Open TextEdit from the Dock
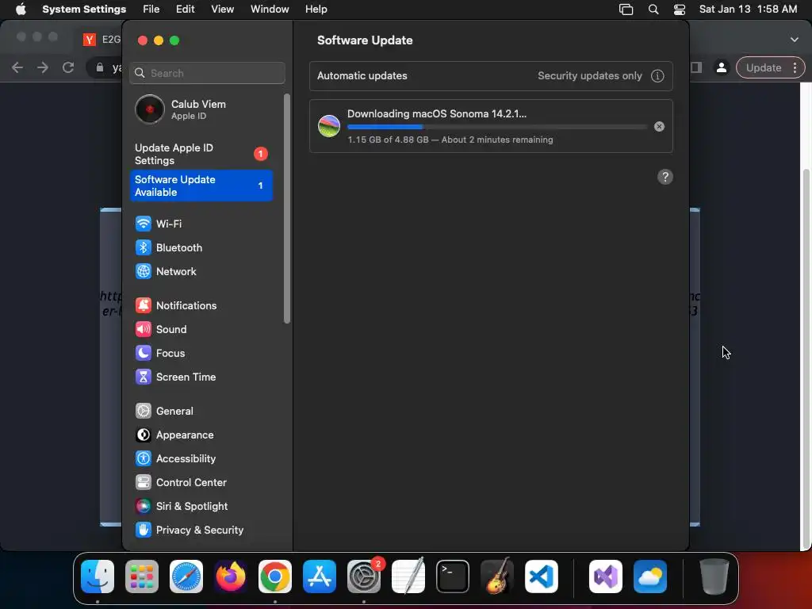Viewport: 812px width, 609px height. [x=408, y=576]
